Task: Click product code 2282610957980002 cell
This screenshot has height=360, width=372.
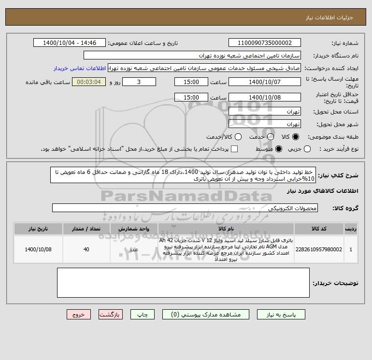Action: point(319,249)
